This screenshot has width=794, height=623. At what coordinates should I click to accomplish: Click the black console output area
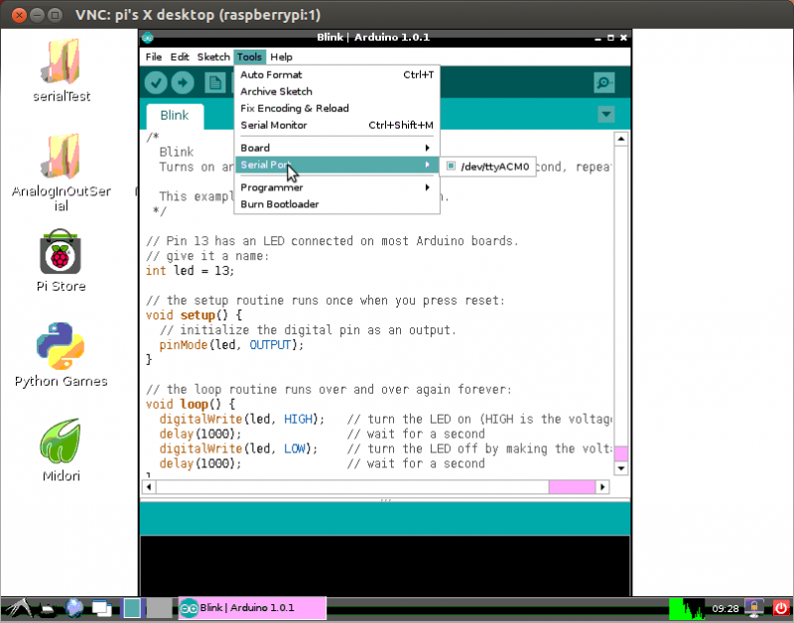385,565
